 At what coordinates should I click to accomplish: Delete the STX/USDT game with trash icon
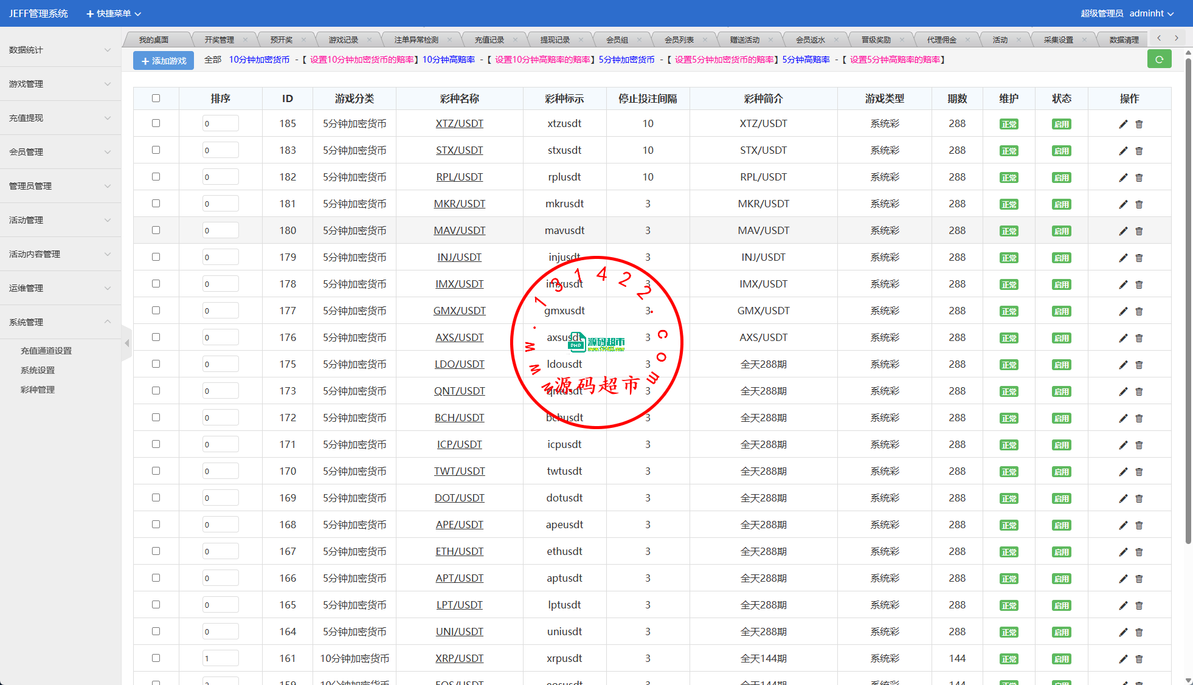[1139, 151]
